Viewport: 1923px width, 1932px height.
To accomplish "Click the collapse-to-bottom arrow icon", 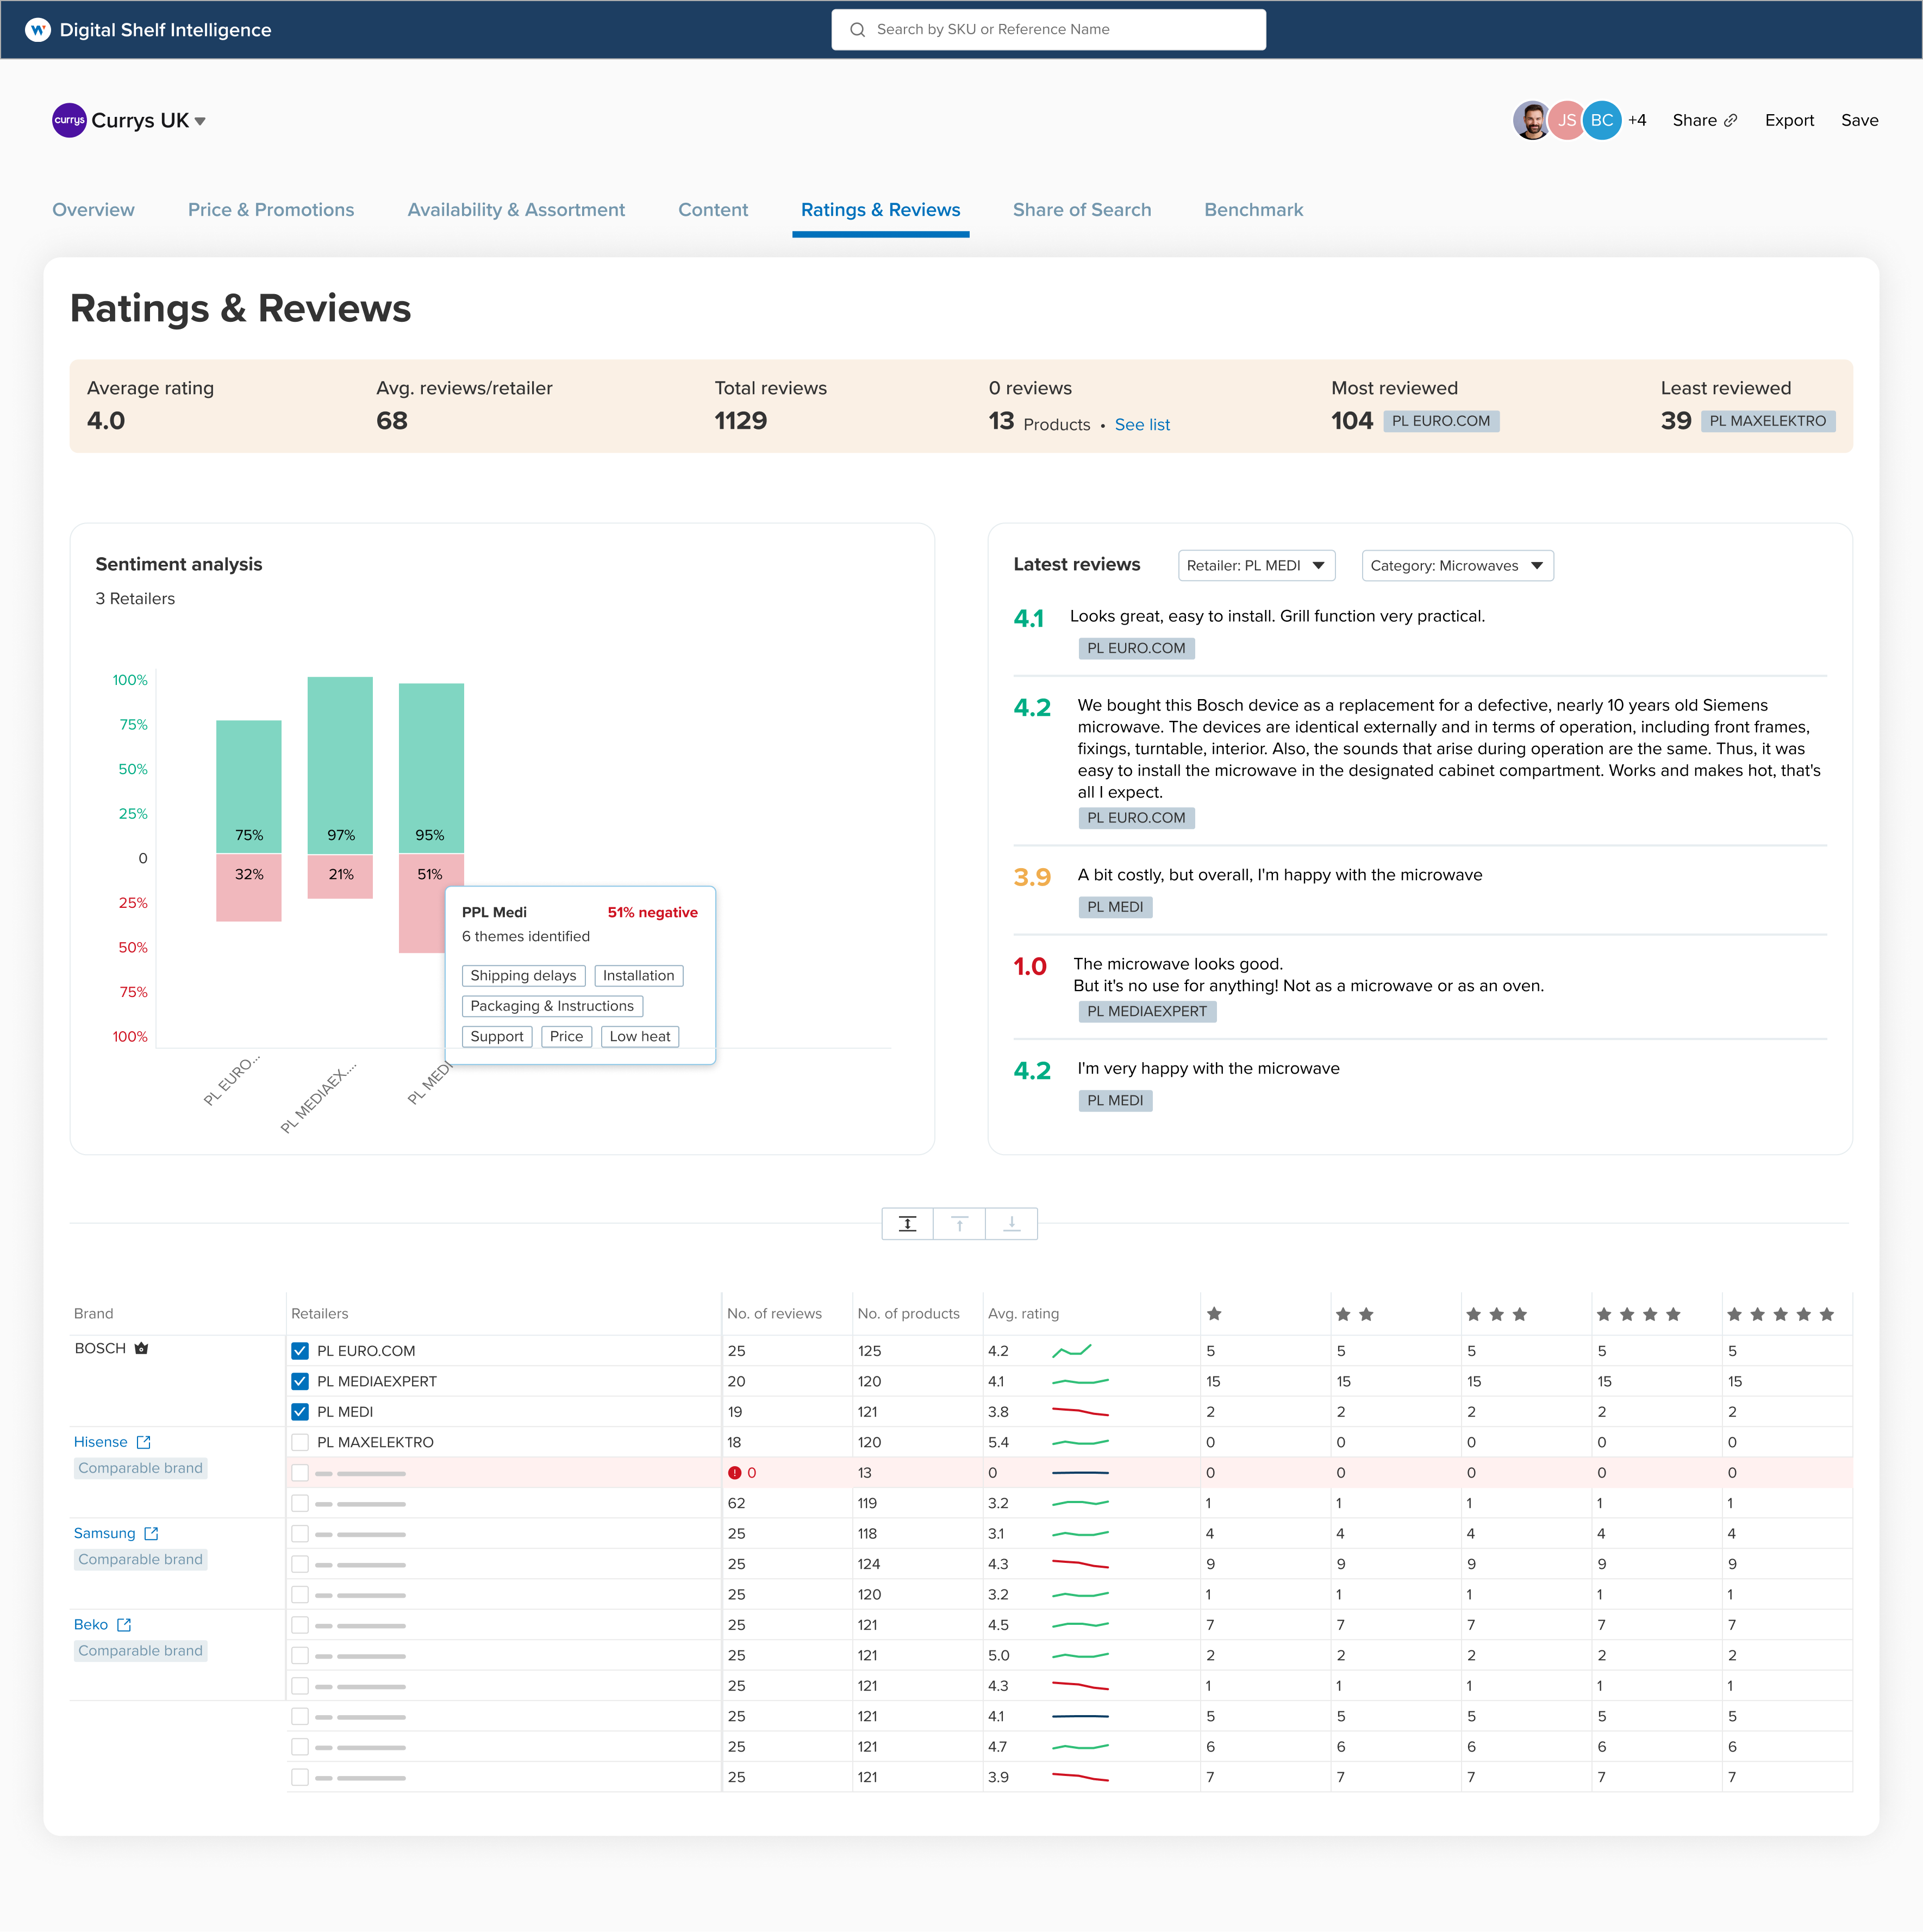I will (x=1011, y=1224).
